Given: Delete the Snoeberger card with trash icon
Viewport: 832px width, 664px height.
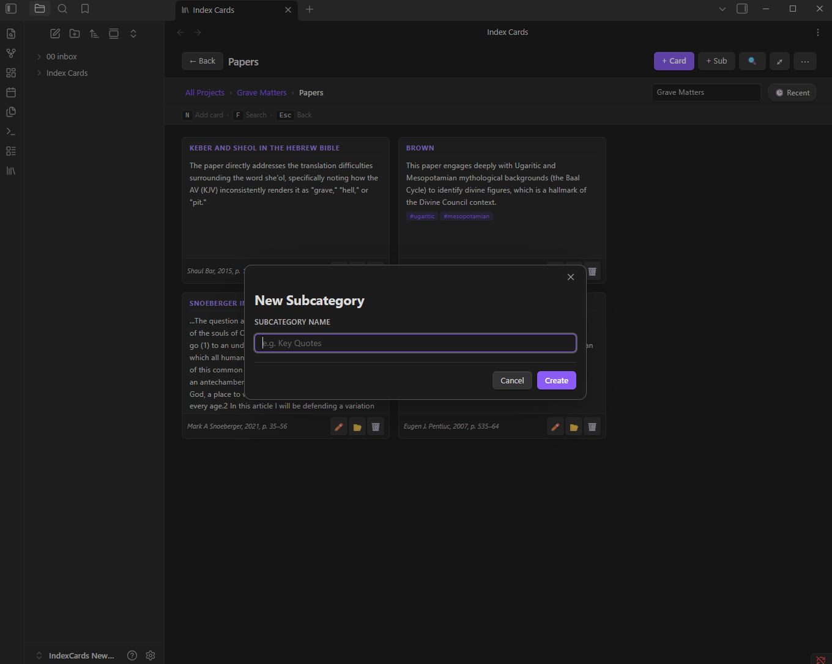Looking at the screenshot, I should click(x=376, y=427).
